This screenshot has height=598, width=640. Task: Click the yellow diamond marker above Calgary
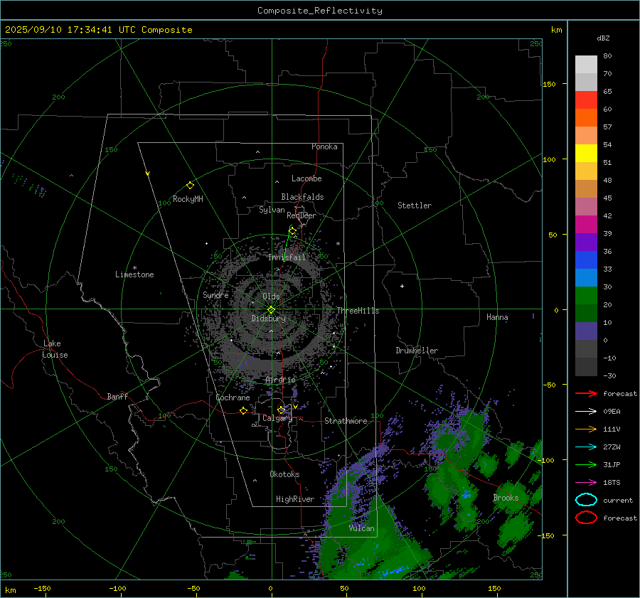point(281,410)
